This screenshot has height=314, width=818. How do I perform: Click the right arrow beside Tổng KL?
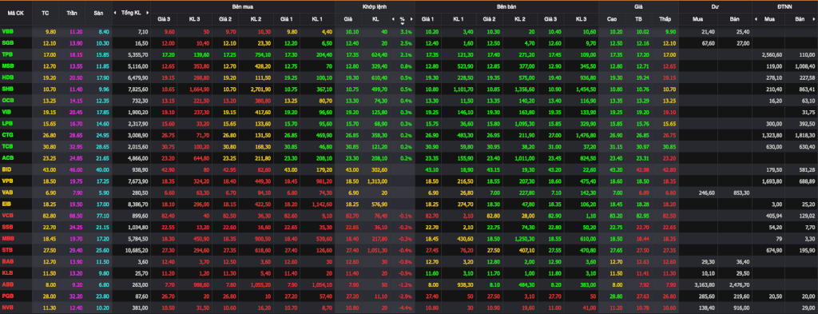pyautogui.click(x=147, y=13)
